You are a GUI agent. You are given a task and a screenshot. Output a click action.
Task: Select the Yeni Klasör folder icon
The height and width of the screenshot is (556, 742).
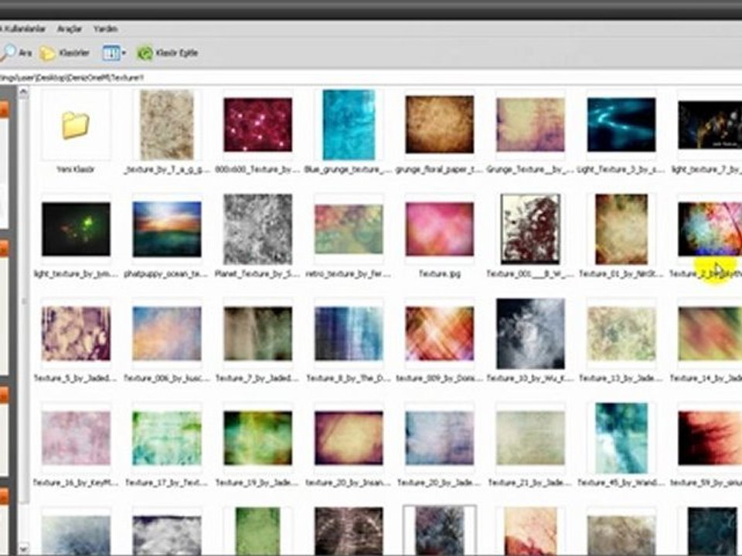point(76,125)
